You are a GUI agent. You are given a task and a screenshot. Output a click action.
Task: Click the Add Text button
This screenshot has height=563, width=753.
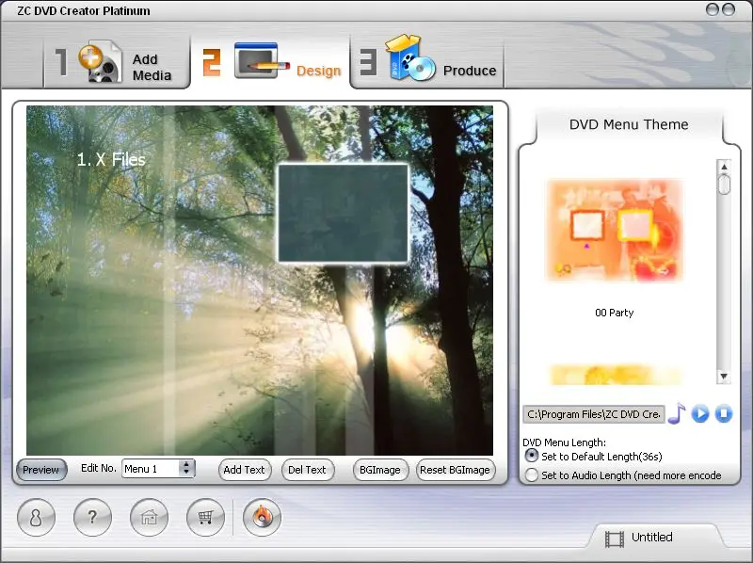coord(244,470)
